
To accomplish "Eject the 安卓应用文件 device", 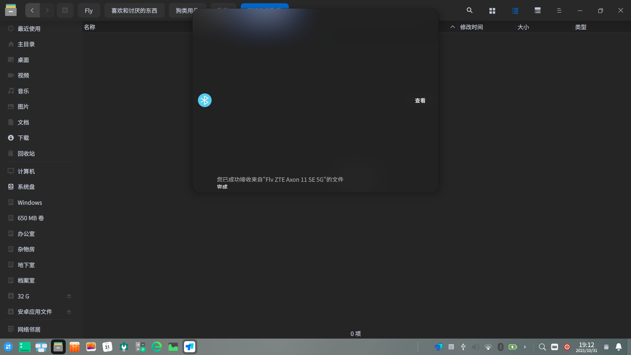I will pos(69,312).
